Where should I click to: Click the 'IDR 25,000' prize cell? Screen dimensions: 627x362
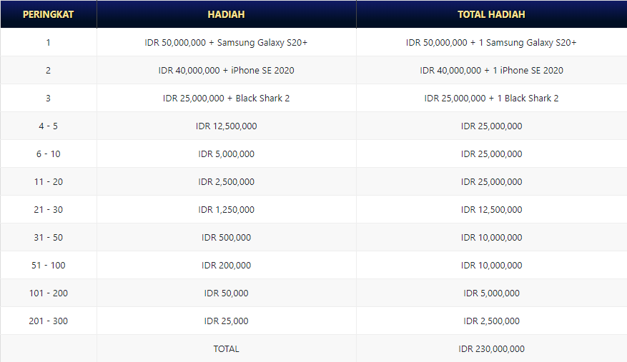coord(227,321)
